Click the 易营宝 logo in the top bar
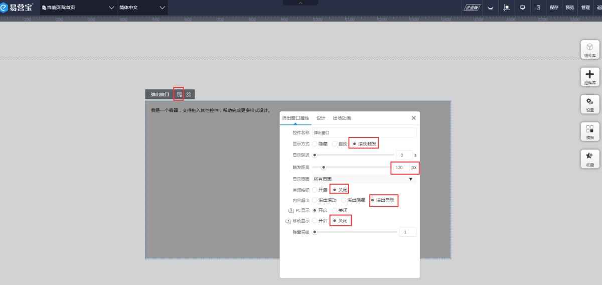 click(17, 8)
